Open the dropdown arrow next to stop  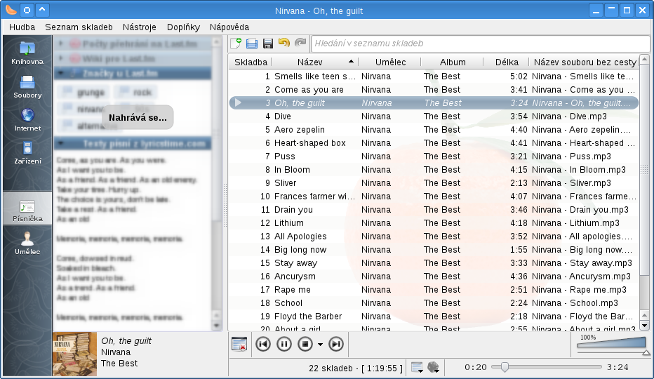pyautogui.click(x=320, y=345)
